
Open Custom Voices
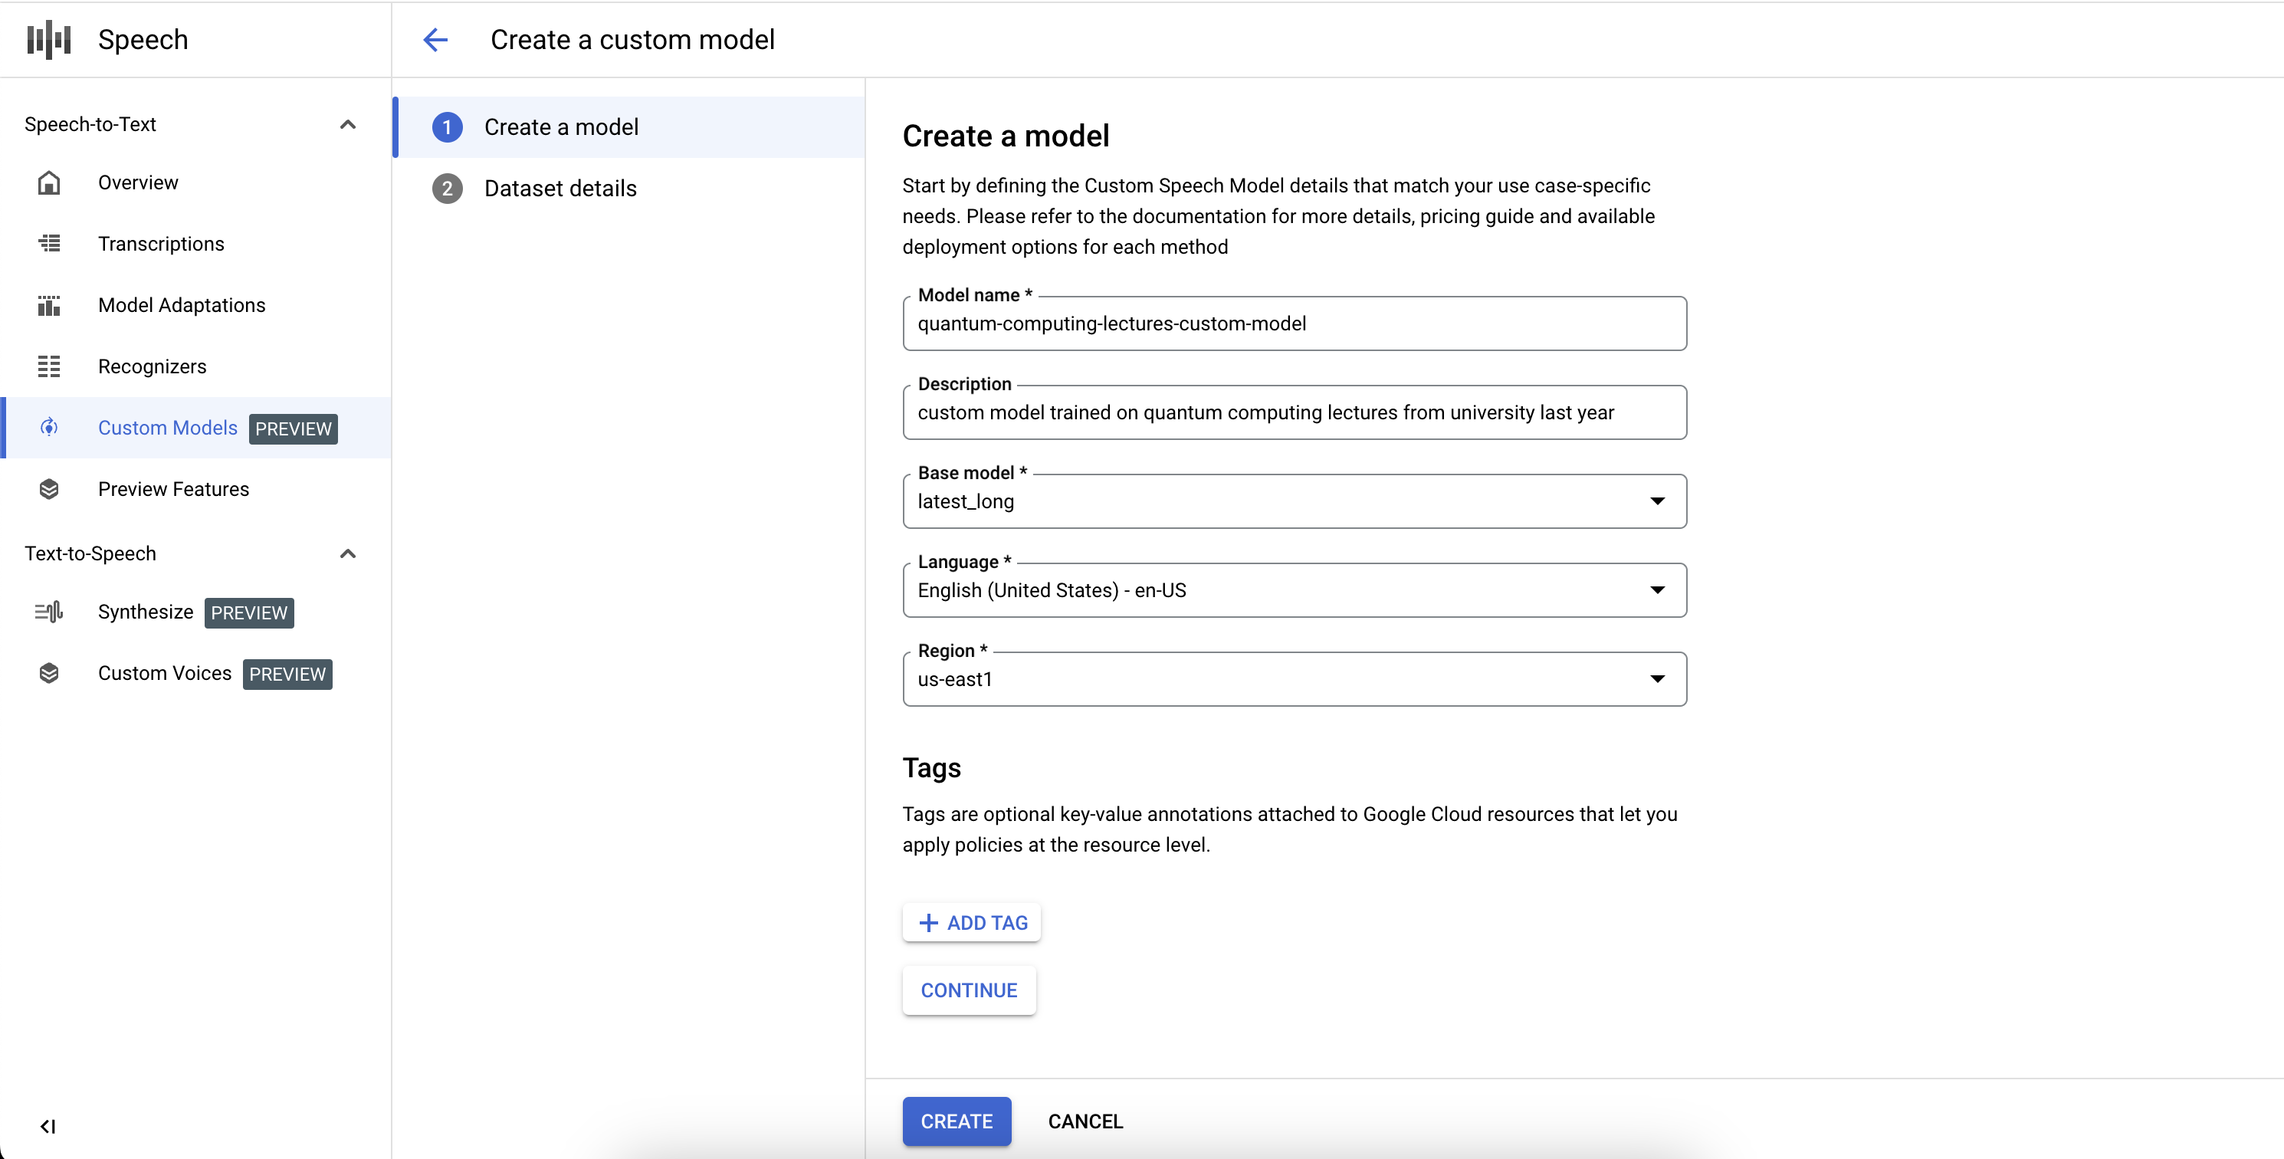pos(165,674)
